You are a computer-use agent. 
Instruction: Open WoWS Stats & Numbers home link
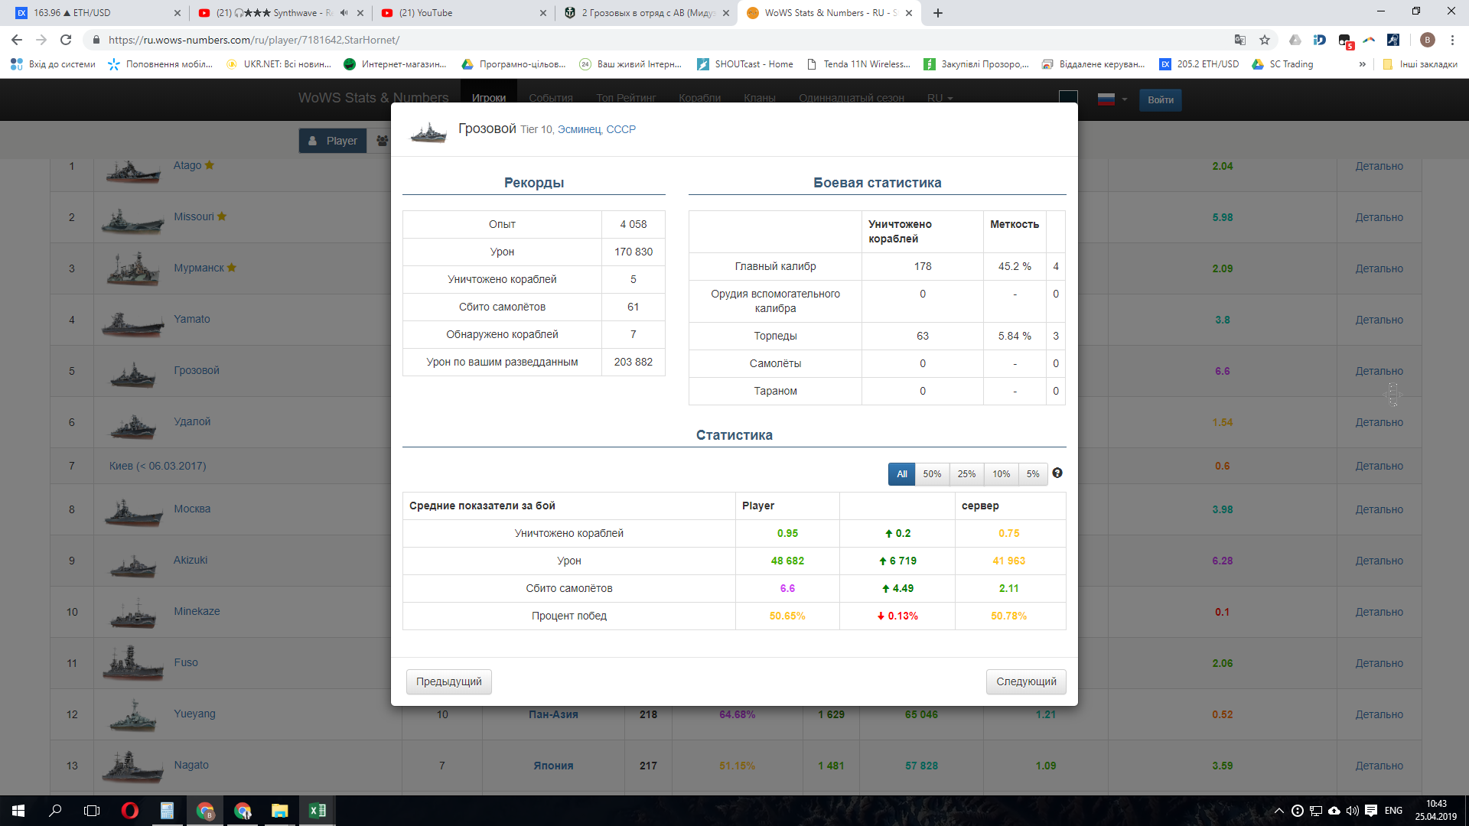pos(373,98)
